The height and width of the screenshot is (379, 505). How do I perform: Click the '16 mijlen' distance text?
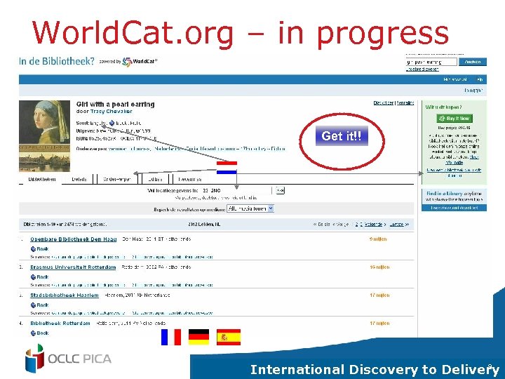(379, 267)
